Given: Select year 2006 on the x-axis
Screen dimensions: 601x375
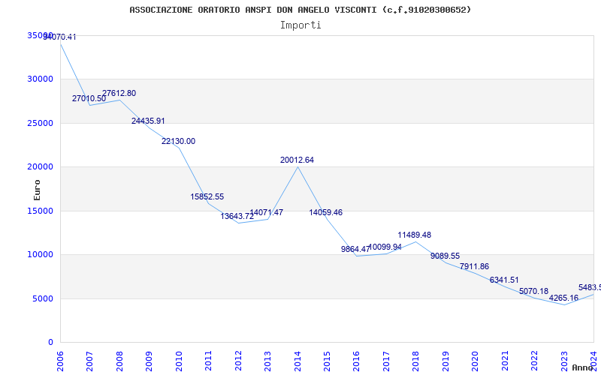Looking at the screenshot, I should pyautogui.click(x=61, y=361).
